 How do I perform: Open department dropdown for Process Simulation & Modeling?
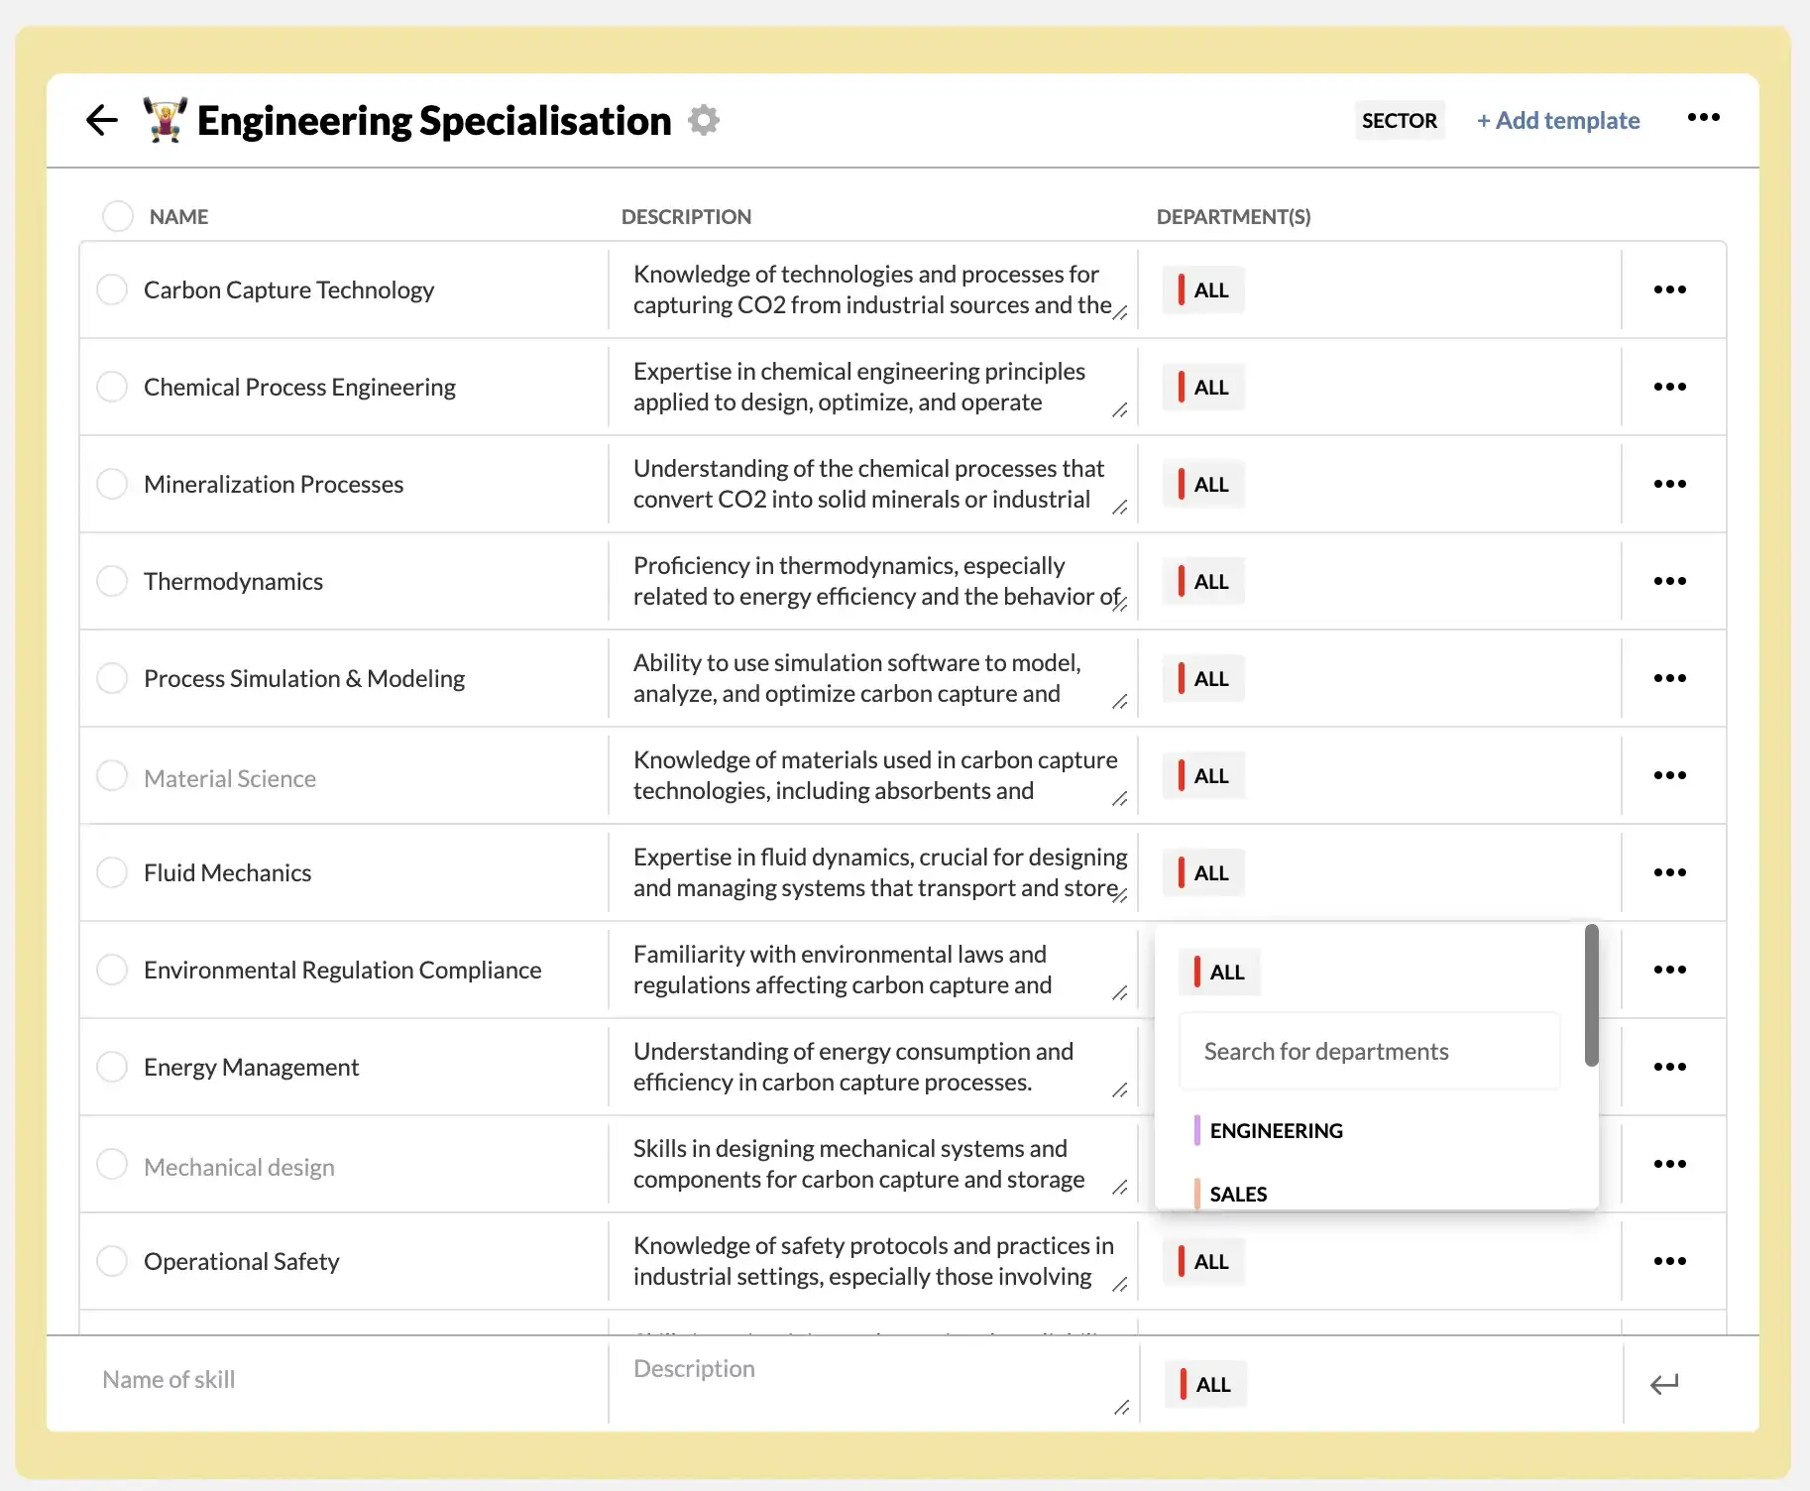point(1203,678)
